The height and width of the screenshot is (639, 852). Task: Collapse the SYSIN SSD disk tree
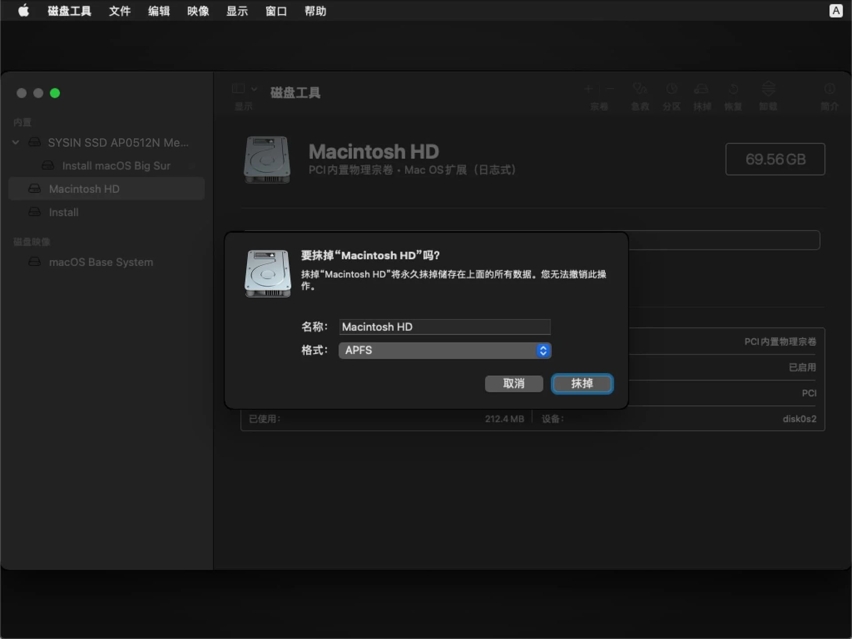[x=15, y=142]
